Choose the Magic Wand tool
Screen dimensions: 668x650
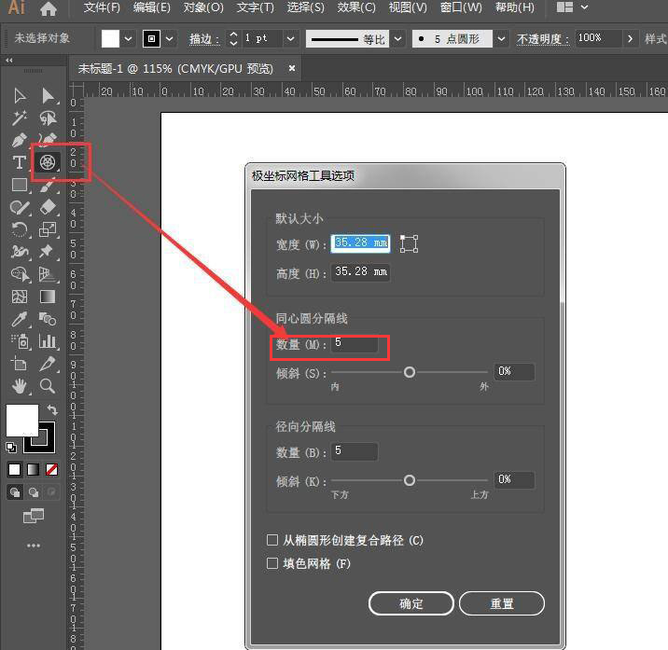click(x=20, y=118)
